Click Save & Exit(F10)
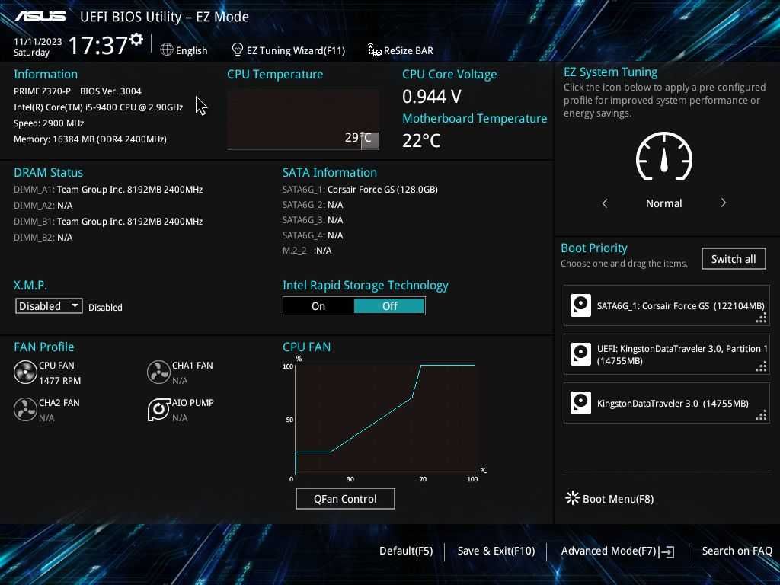 pos(496,551)
